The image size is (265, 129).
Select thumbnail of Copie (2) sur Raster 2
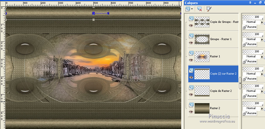click(x=202, y=74)
